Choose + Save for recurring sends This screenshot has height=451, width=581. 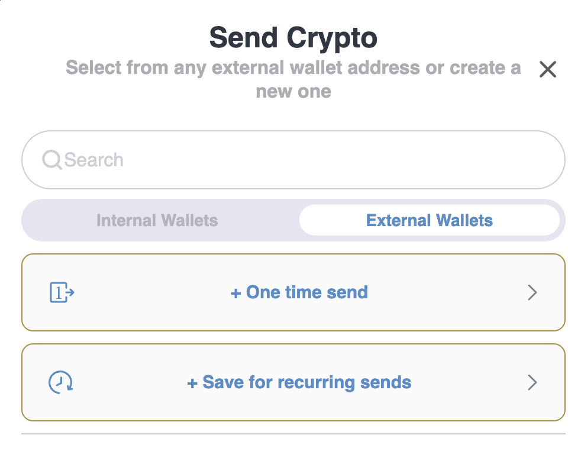pos(299,382)
